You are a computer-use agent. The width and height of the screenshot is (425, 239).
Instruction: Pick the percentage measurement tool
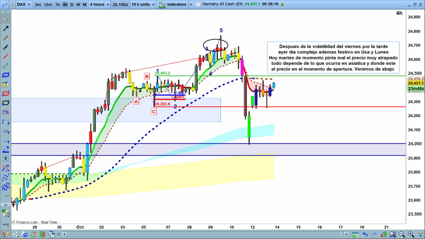(x=6, y=112)
